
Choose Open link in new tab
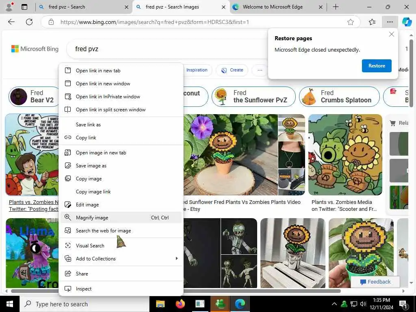tap(121, 71)
